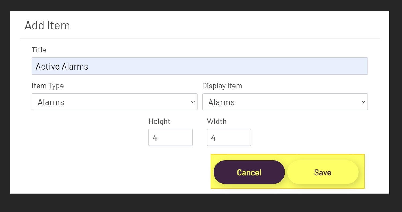Image resolution: width=402 pixels, height=212 pixels.
Task: Click the Width label
Action: (217, 121)
